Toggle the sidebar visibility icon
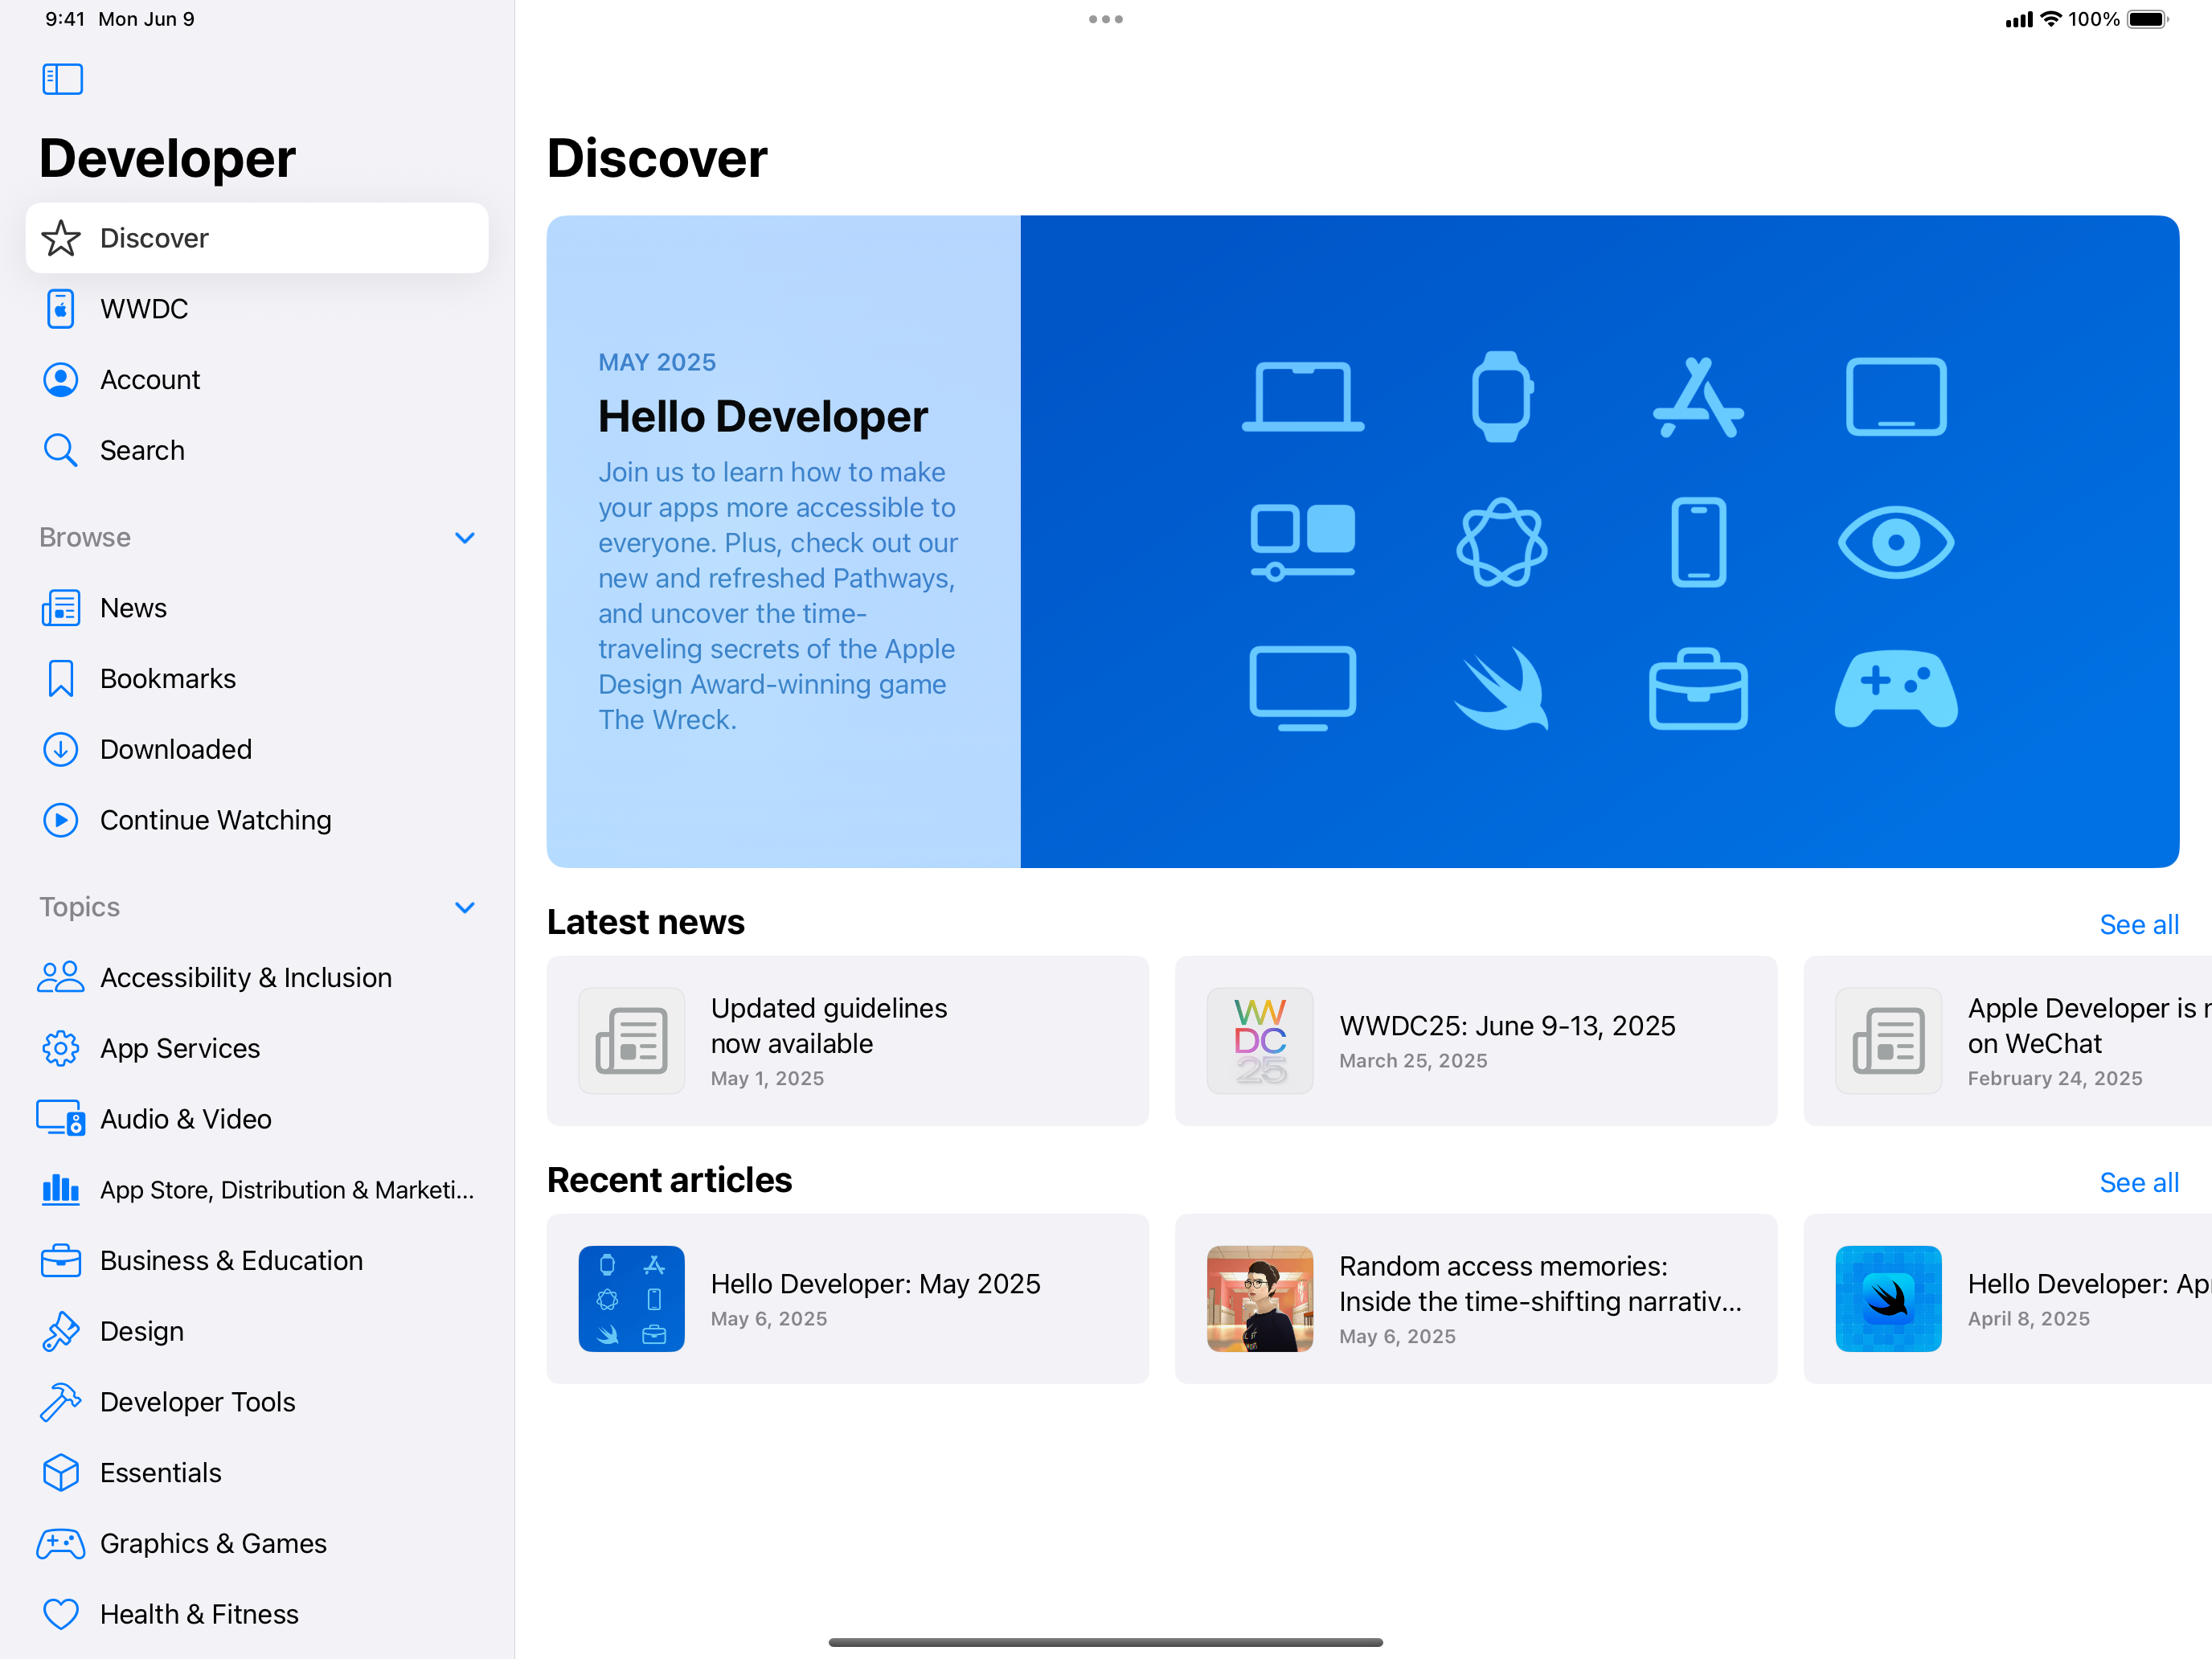 [62, 79]
